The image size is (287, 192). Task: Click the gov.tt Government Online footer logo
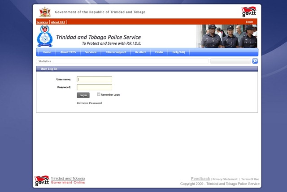[60, 180]
